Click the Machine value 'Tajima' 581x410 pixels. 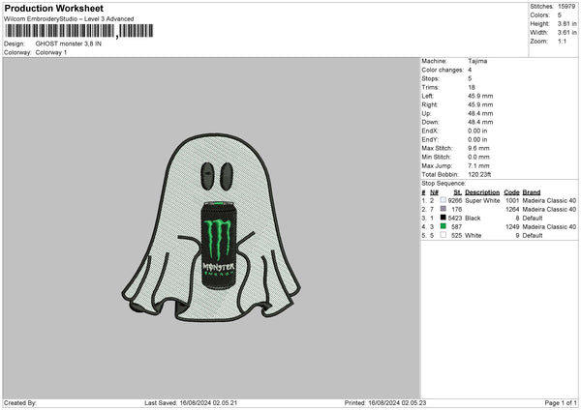pos(477,61)
